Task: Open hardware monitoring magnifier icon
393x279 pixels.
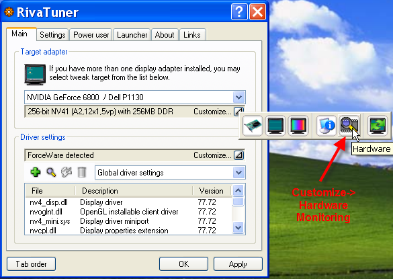Action: [x=349, y=125]
